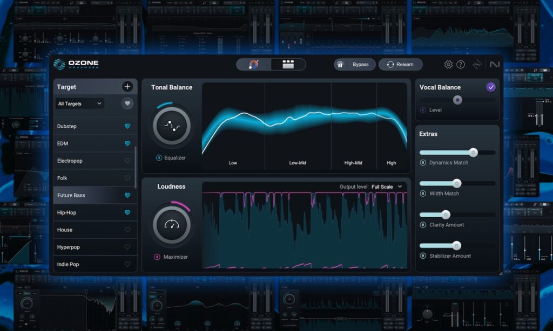Click the Relearn button
The height and width of the screenshot is (331, 553).
(x=401, y=65)
